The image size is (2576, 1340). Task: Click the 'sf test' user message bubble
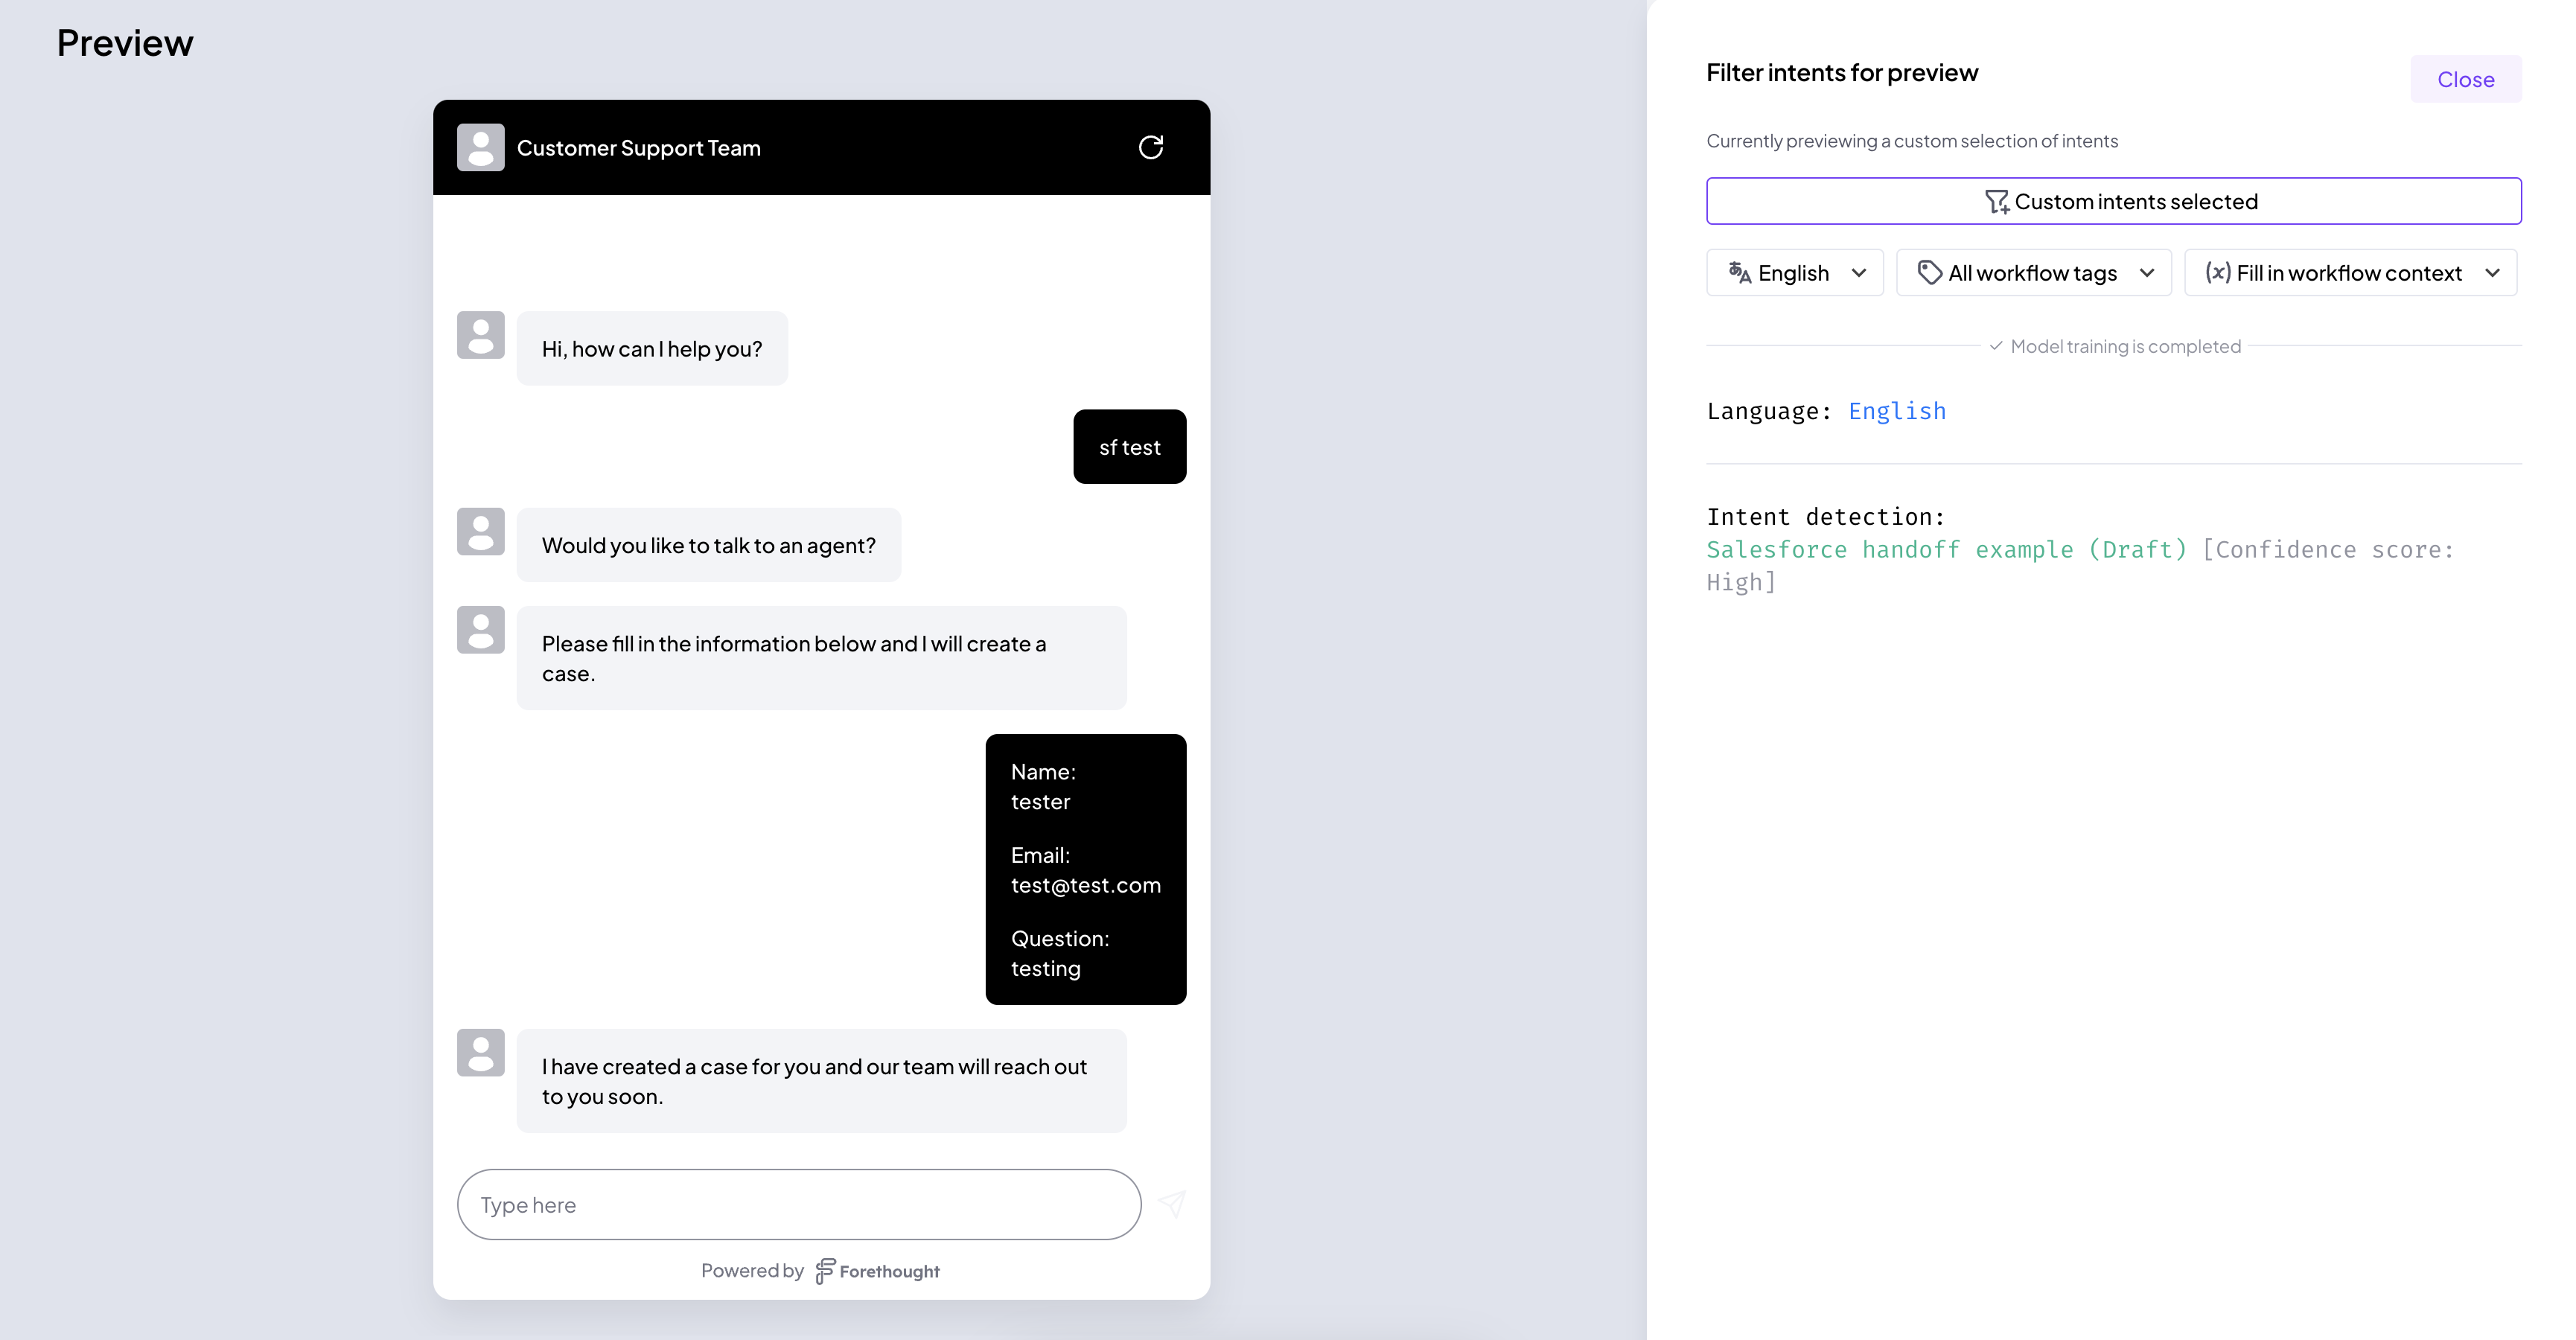[x=1130, y=447]
